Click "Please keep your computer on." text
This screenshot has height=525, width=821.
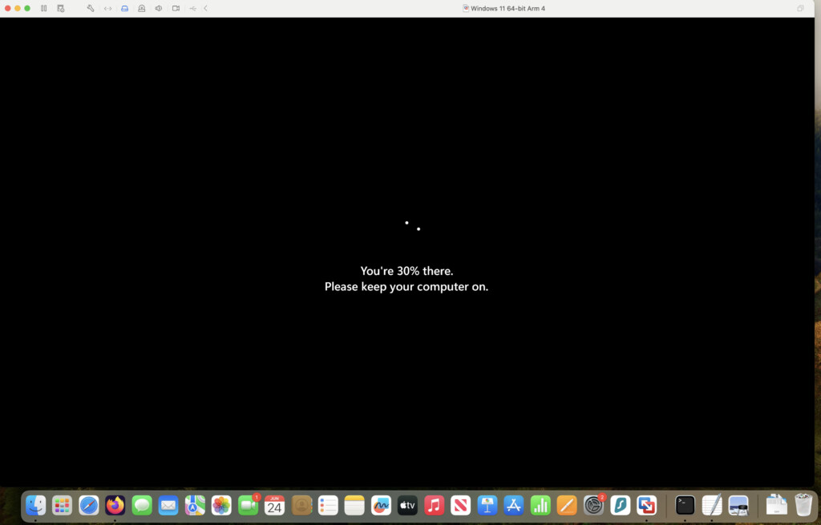coord(406,287)
